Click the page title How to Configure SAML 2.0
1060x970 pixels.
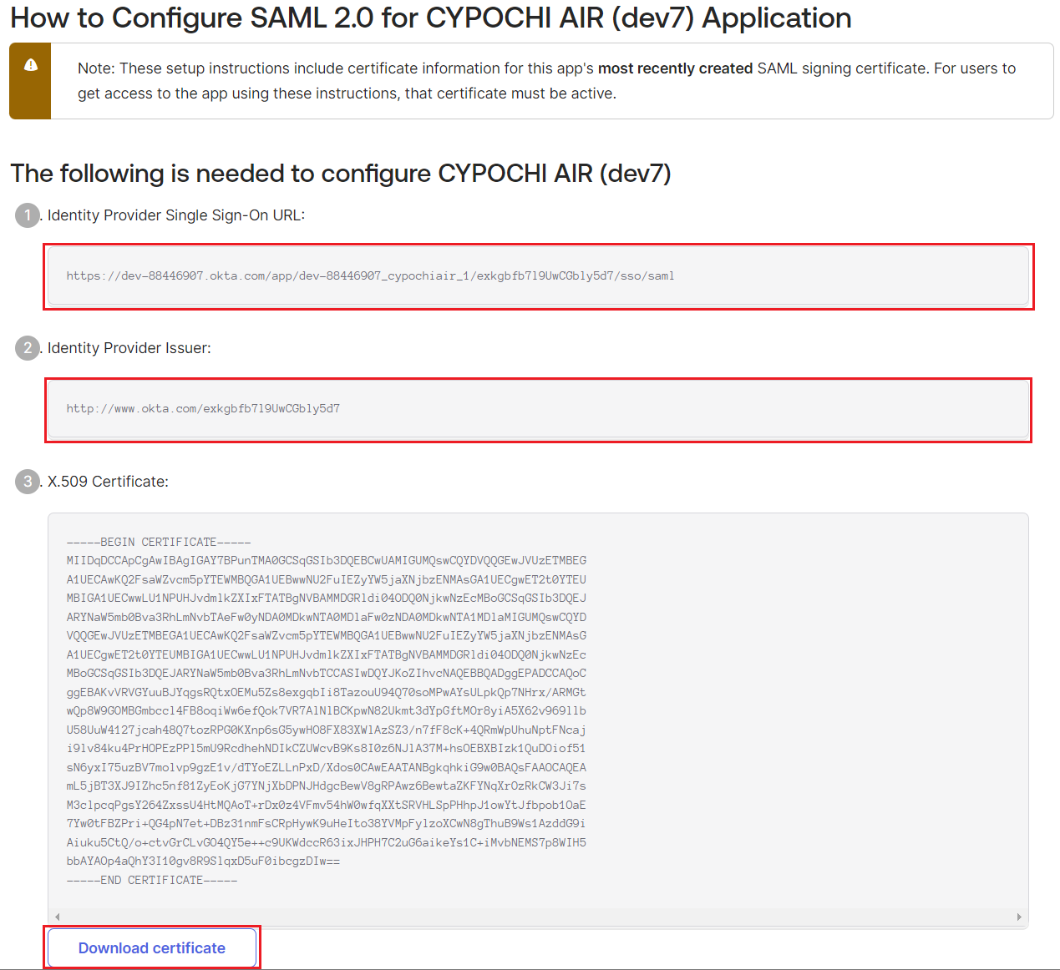click(x=431, y=18)
